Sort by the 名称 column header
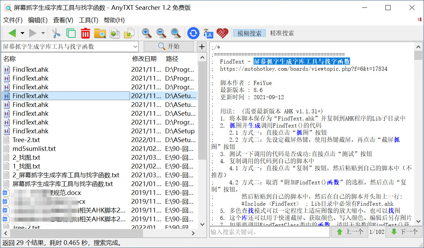The width and height of the screenshot is (424, 248). (x=66, y=59)
